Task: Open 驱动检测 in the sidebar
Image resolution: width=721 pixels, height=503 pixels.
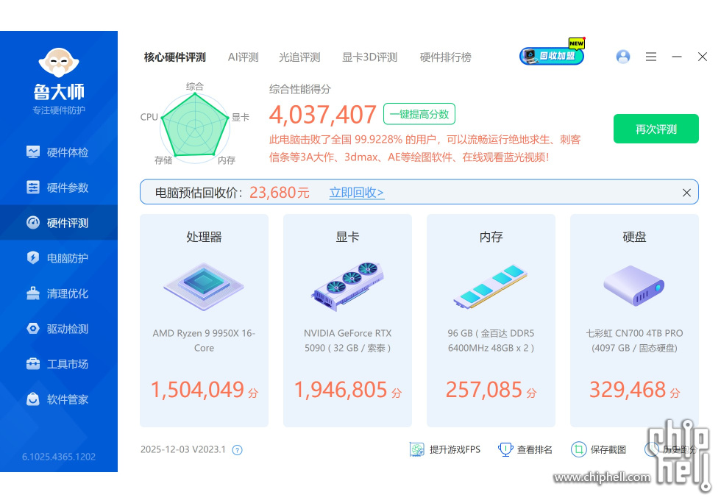Action: (x=58, y=329)
